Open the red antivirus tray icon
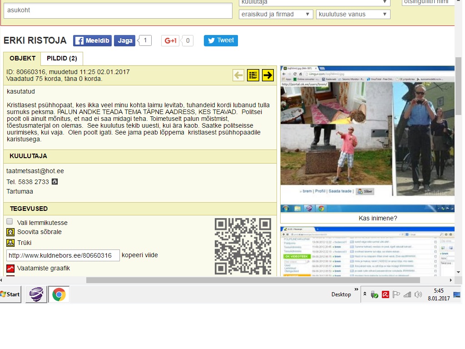Image resolution: width=465 pixels, height=349 pixels. [x=385, y=294]
